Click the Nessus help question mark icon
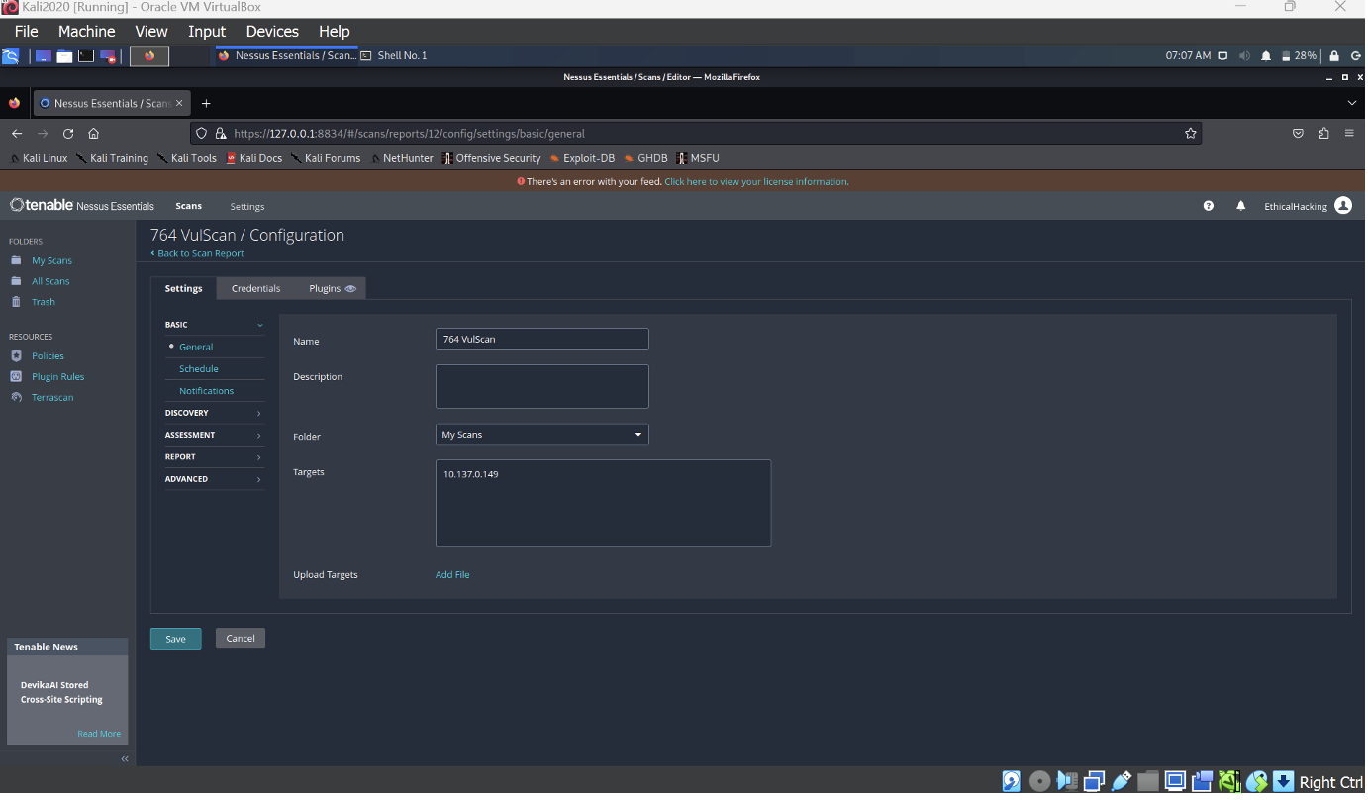Screen dimensions: 1368x800 [1209, 206]
